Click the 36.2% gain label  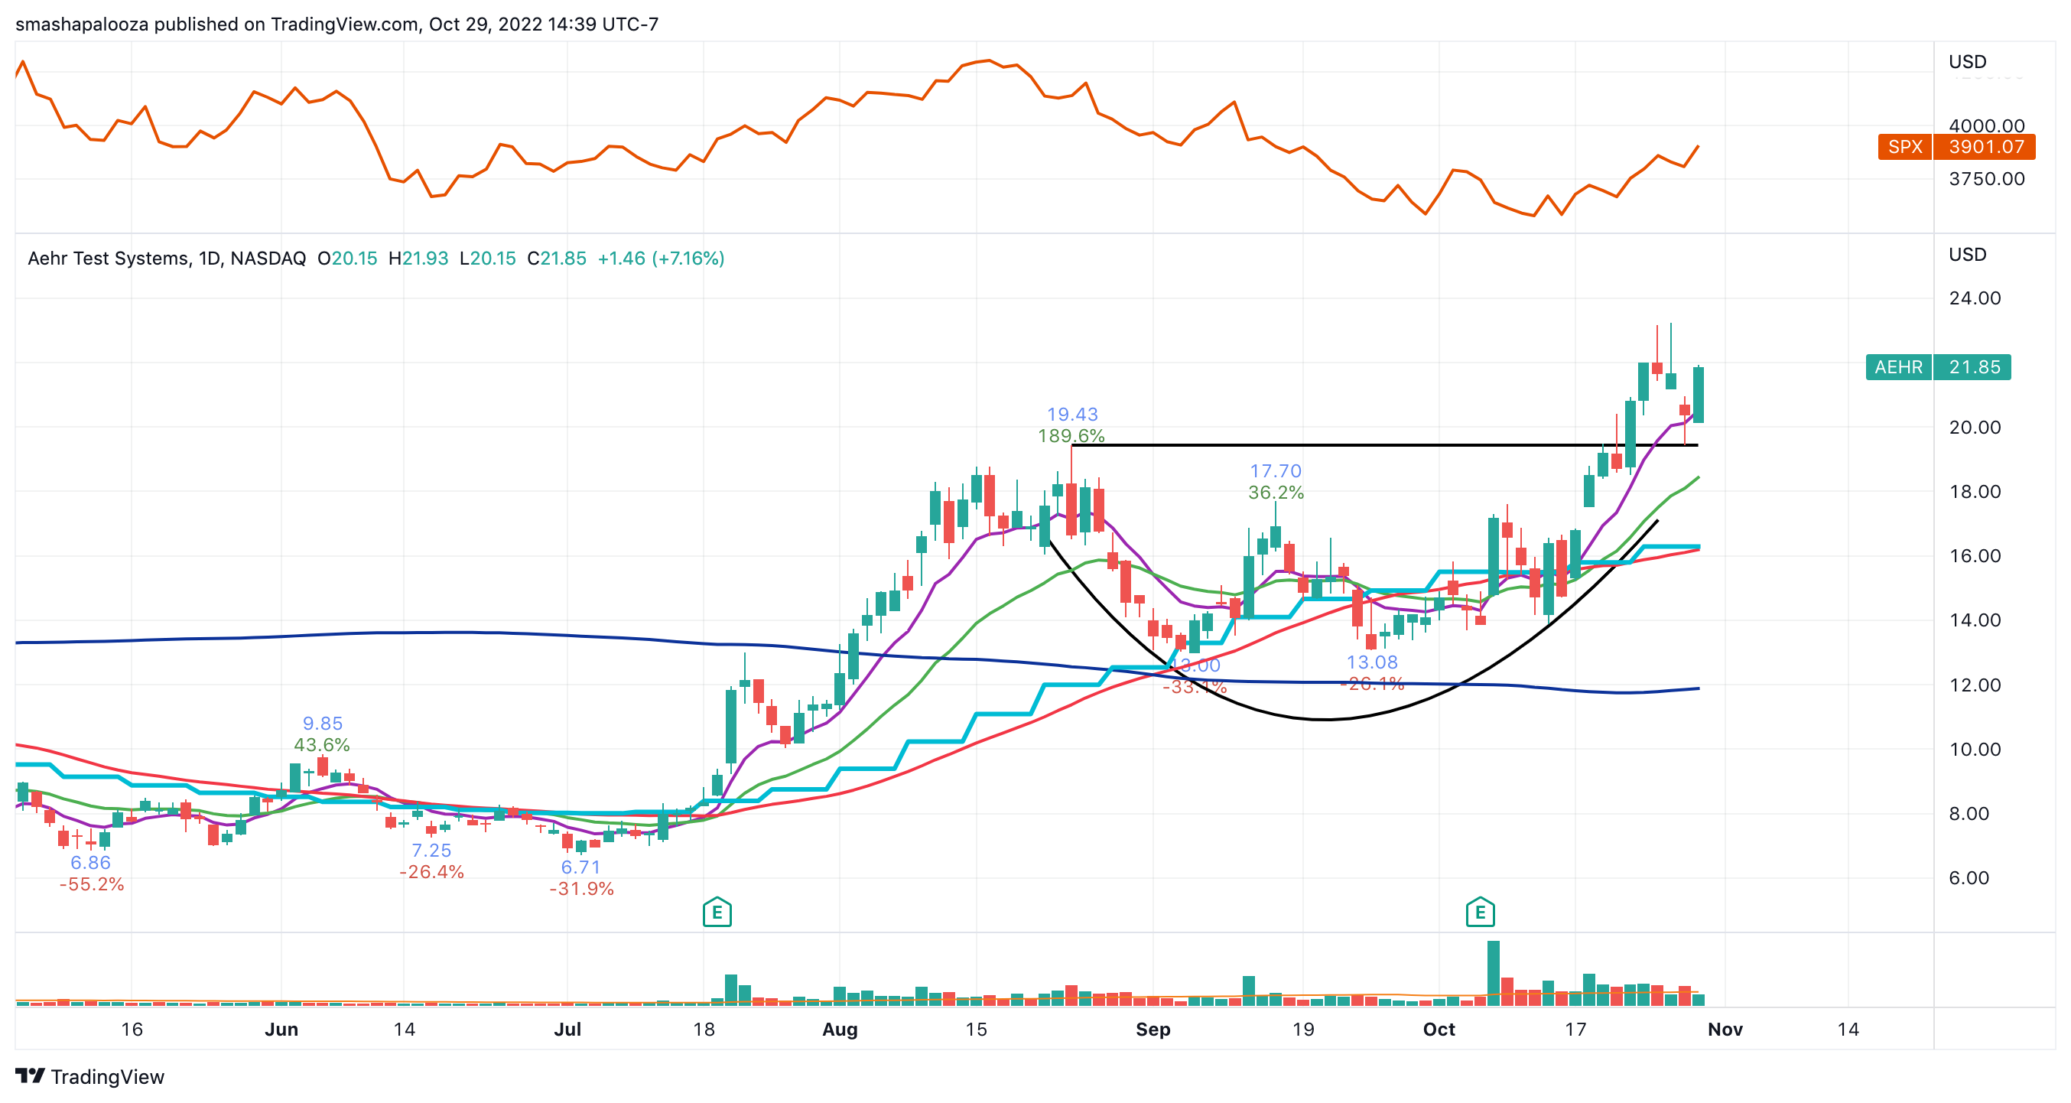pos(1276,492)
